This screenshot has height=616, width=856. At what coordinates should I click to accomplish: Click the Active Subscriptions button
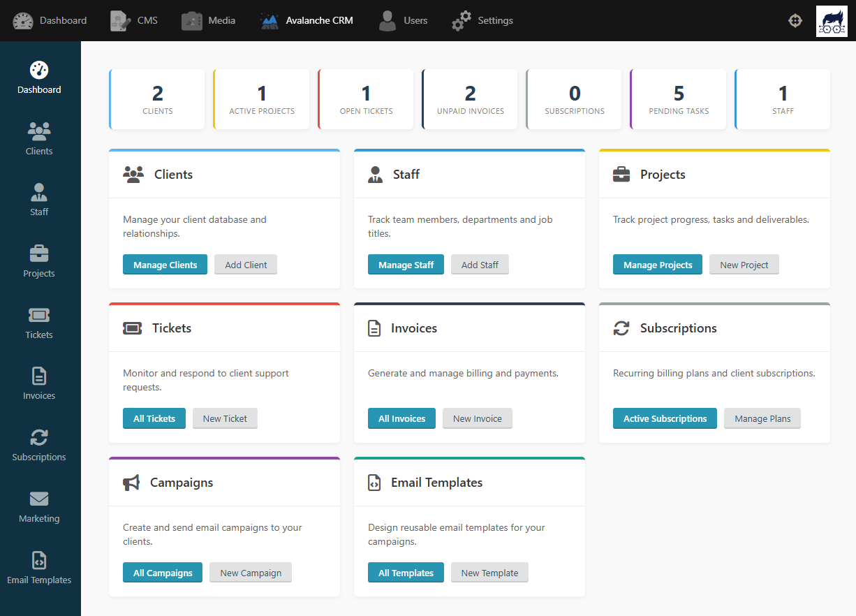665,418
